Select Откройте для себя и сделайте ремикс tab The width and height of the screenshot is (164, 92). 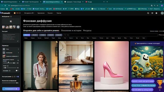[41, 31]
